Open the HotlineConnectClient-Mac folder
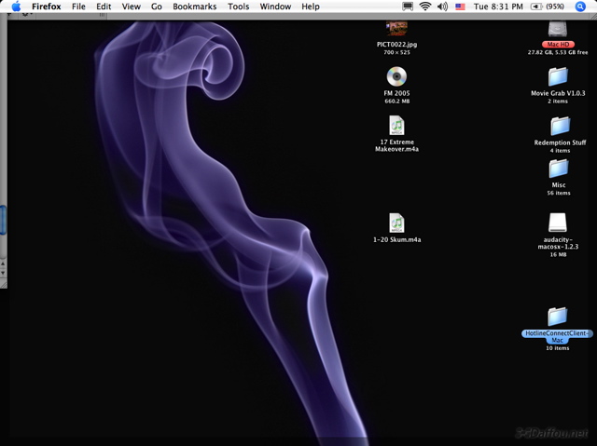 pos(558,318)
